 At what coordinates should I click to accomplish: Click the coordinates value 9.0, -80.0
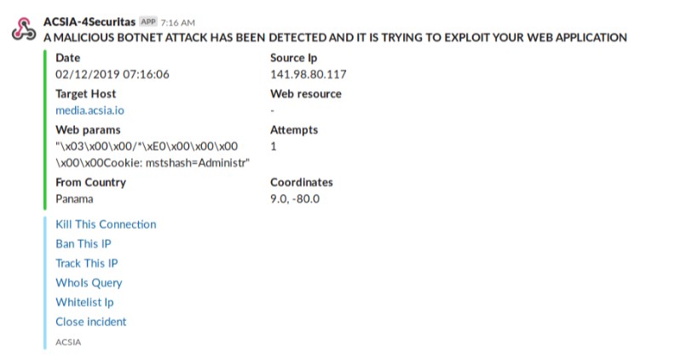coord(295,199)
